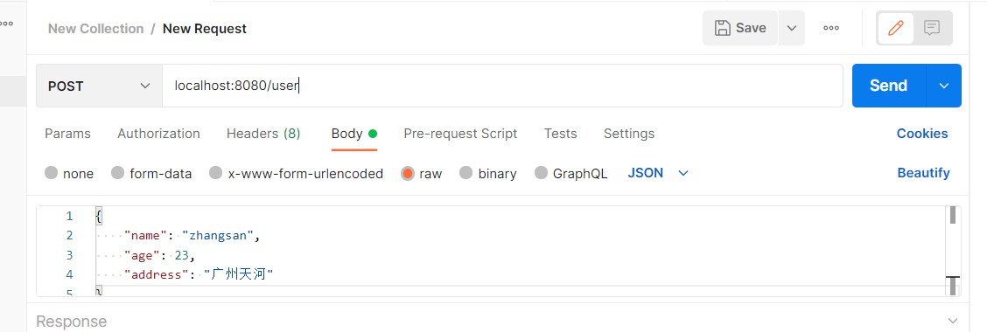Switch to the Headers (8) tab

click(x=263, y=134)
